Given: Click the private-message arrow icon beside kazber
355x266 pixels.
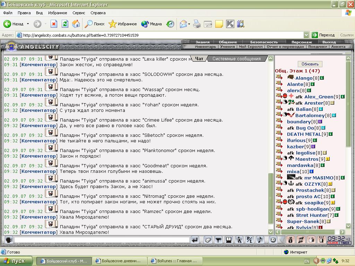Looking at the screenshot, I should tap(279, 146).
